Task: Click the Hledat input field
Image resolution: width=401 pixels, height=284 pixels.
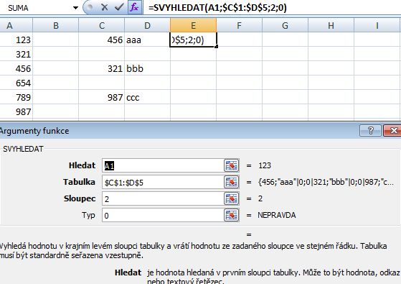Action: 163,165
